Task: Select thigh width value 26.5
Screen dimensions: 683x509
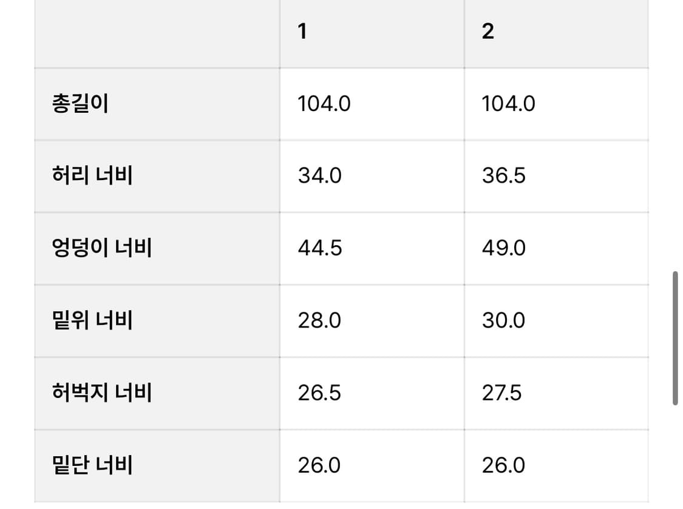Action: coord(319,393)
